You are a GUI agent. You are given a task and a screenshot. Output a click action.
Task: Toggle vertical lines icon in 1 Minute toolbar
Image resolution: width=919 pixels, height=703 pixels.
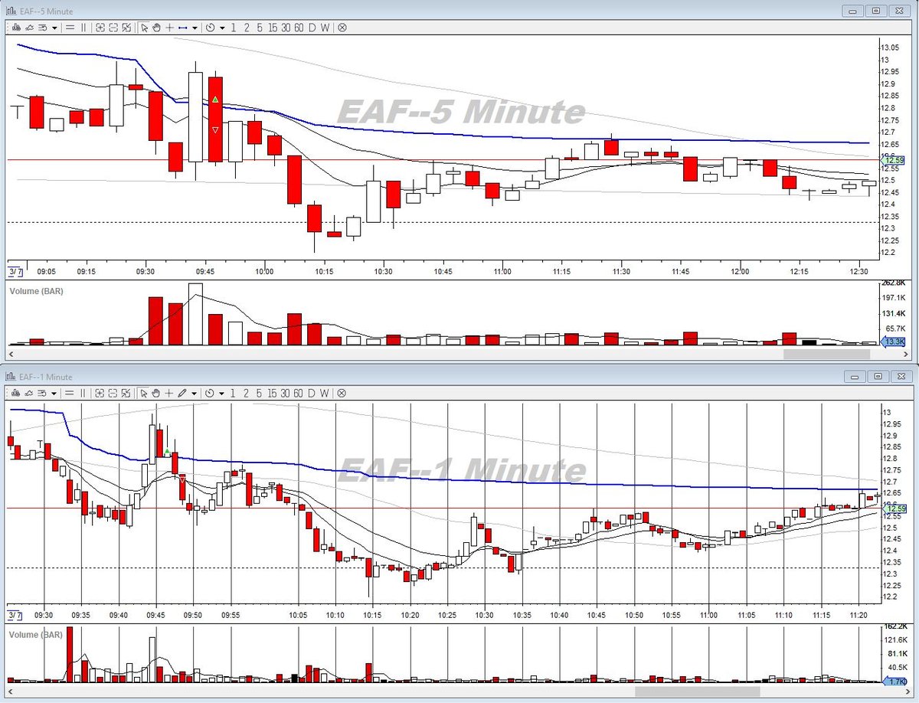point(83,393)
